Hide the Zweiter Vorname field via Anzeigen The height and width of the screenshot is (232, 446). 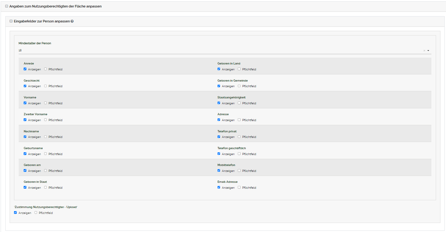(x=25, y=120)
